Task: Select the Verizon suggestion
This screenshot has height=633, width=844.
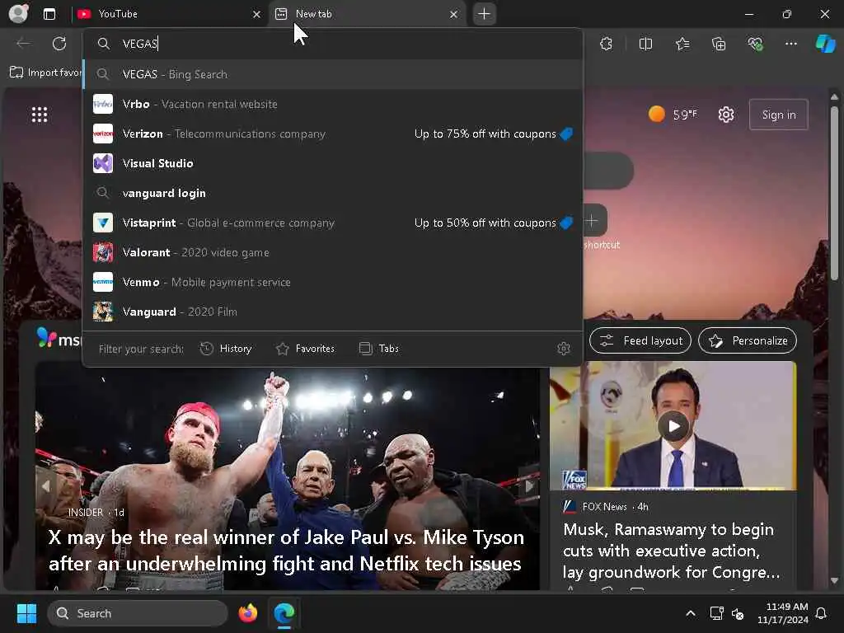Action: pyautogui.click(x=333, y=134)
